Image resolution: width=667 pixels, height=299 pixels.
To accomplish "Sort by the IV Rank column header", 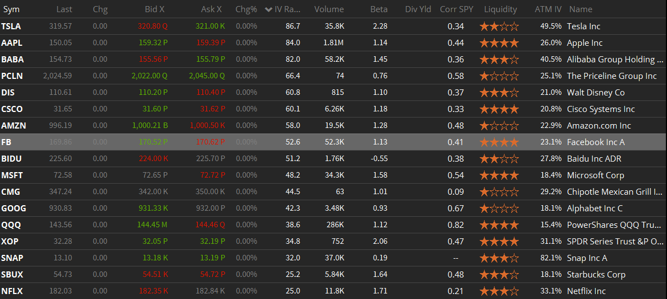I will point(282,9).
